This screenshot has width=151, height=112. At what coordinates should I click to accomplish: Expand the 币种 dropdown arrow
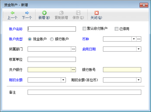point(134,39)
